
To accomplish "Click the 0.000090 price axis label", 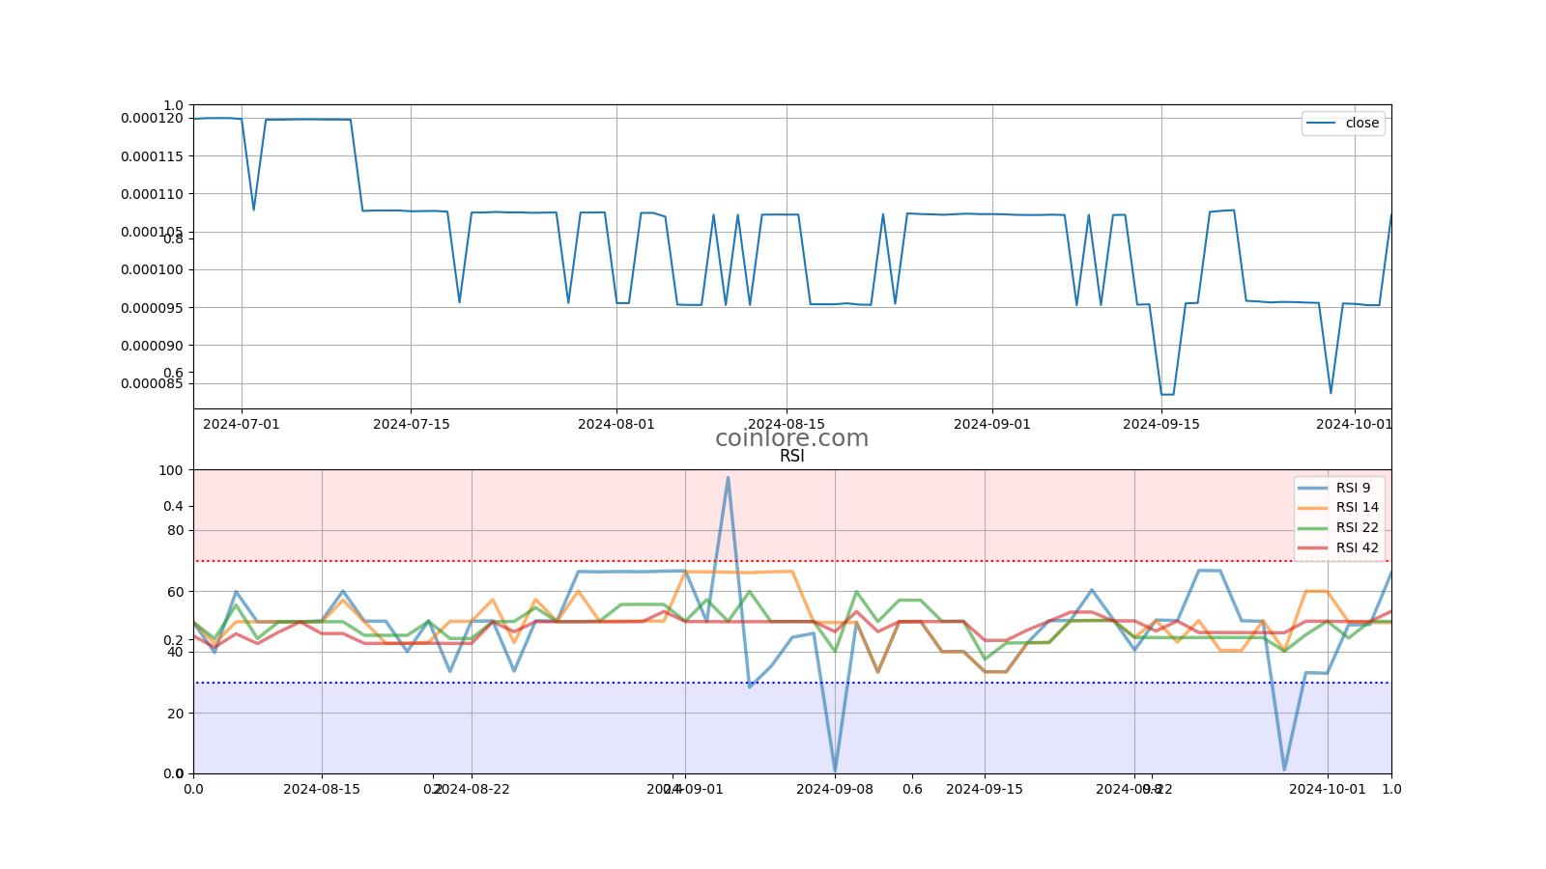I will click(x=152, y=345).
